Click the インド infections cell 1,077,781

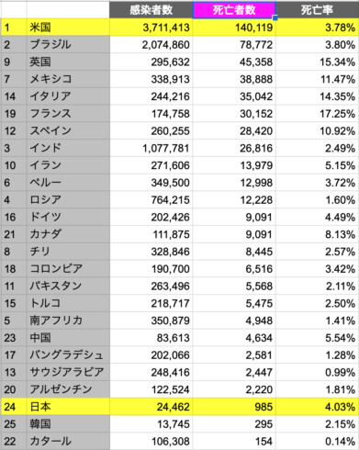point(151,149)
